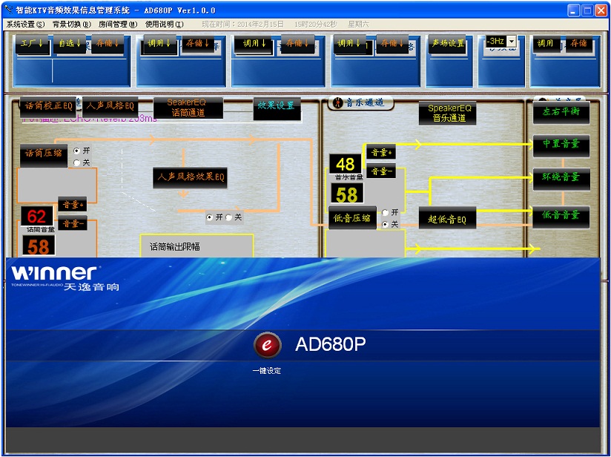Click 存储 button in the last top panel
Viewport: 611px width, 457px height.
tap(578, 44)
